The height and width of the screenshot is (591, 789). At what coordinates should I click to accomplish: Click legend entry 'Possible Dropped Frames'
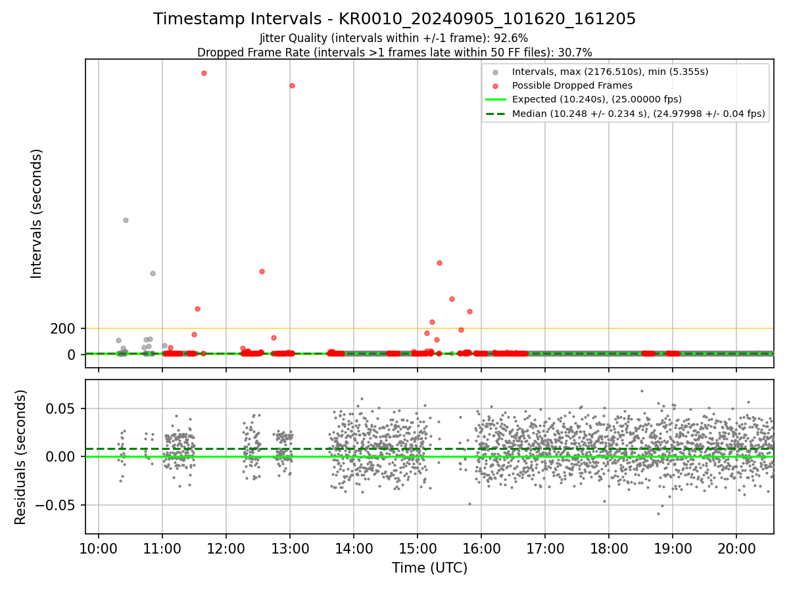tap(572, 85)
